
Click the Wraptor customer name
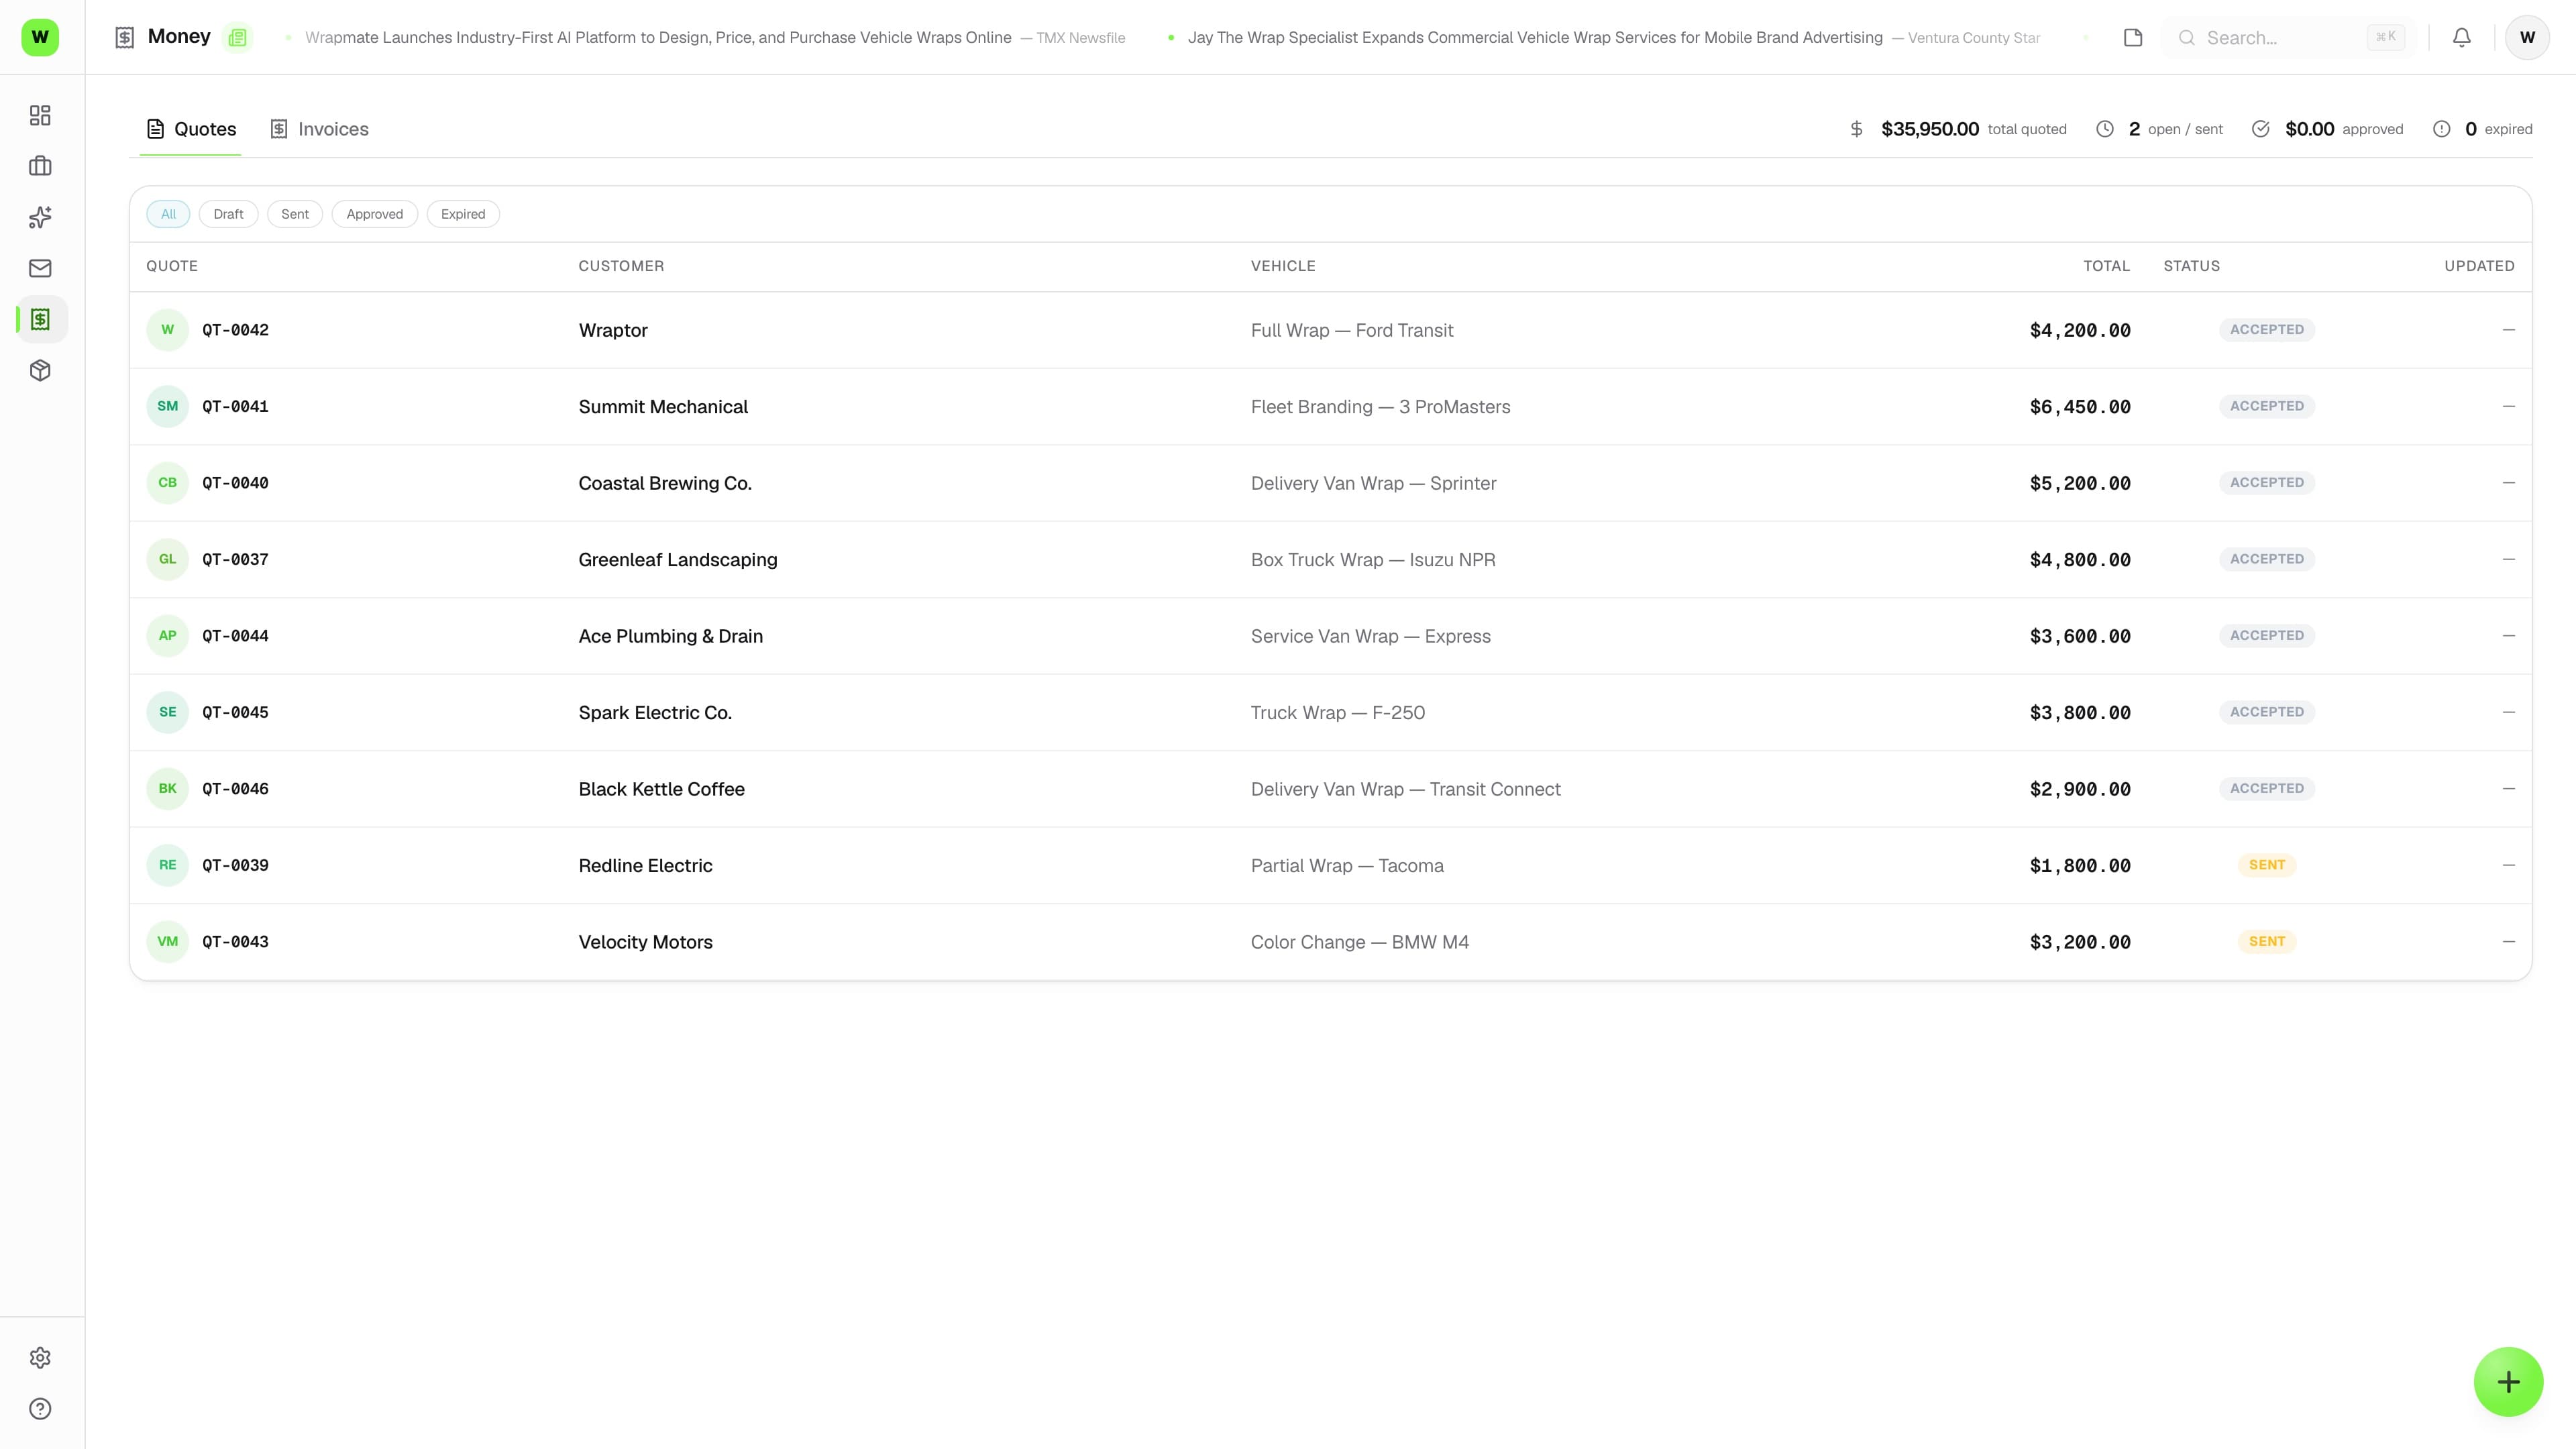pos(613,330)
